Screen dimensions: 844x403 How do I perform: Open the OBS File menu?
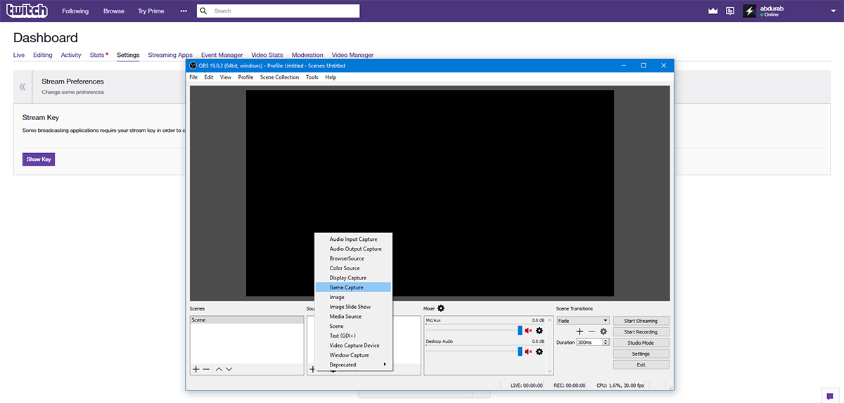point(193,77)
